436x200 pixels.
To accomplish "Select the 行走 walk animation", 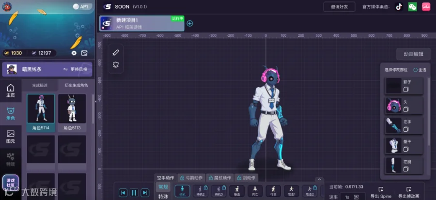I will [x=273, y=191].
